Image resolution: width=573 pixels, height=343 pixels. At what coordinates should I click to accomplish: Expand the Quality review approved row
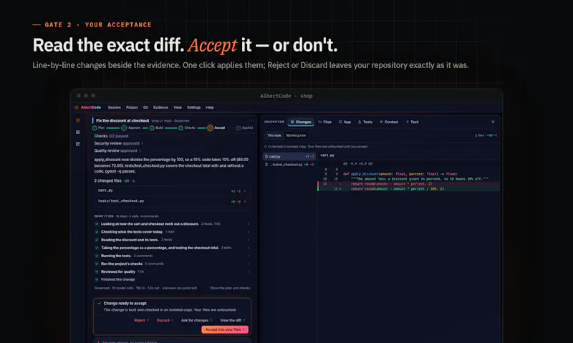tap(117, 150)
